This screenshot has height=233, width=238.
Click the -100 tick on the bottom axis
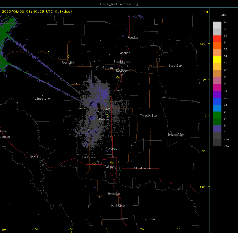[35, 229]
